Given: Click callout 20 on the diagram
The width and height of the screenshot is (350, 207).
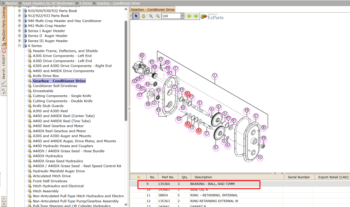Looking at the screenshot, I should (142, 56).
